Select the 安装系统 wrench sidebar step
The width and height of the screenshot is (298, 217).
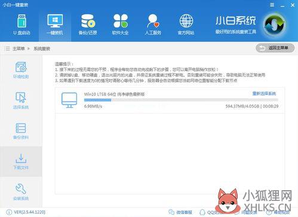tap(21, 192)
